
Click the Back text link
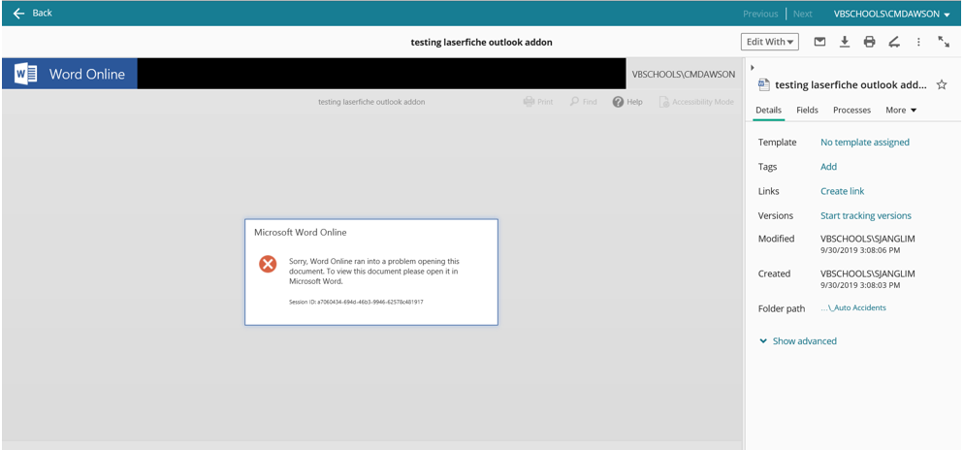(42, 13)
